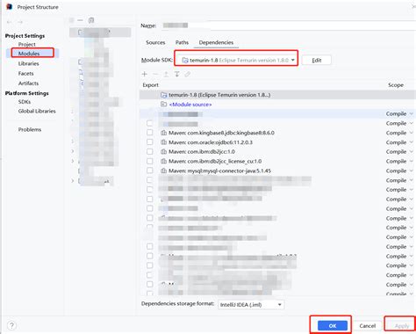The image size is (416, 334).
Task: Click the copy module icon above module tree
Action: [91, 20]
